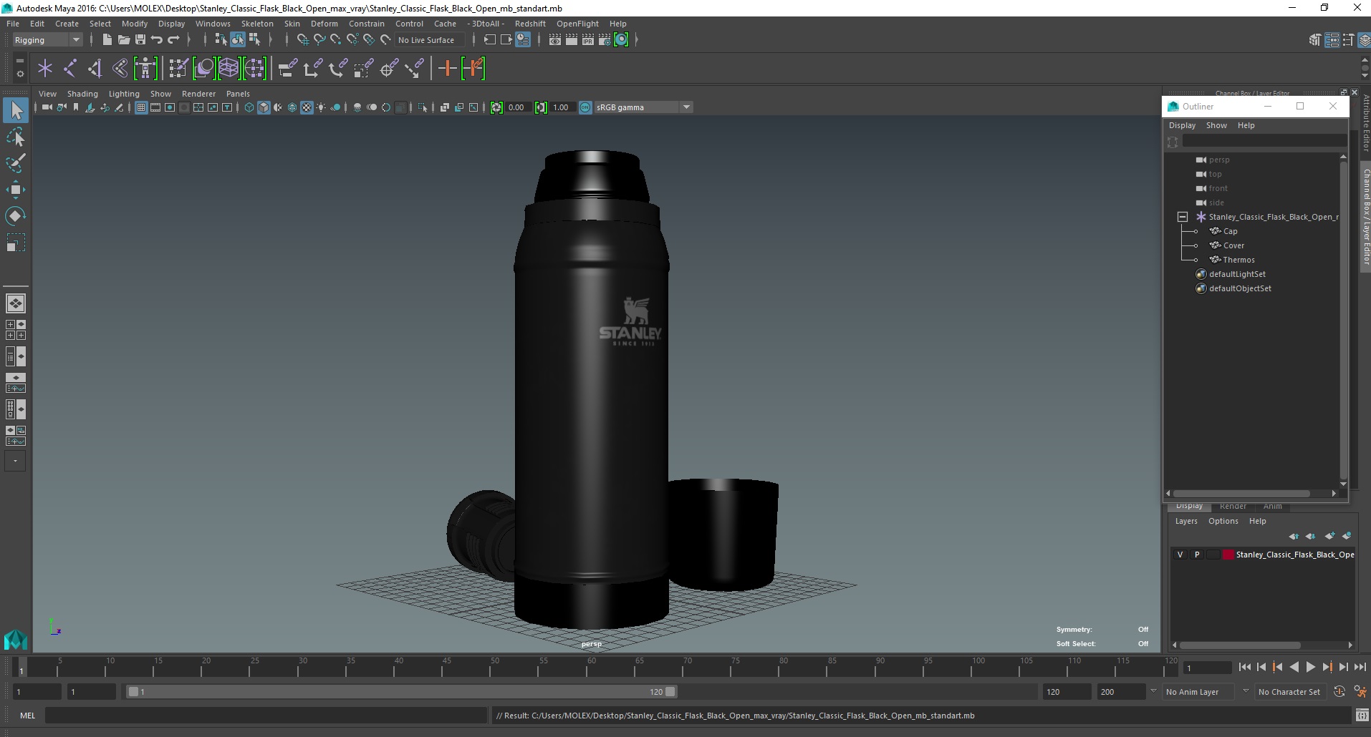Image resolution: width=1371 pixels, height=737 pixels.
Task: Open the Render View clapperboard icon
Action: pos(555,40)
